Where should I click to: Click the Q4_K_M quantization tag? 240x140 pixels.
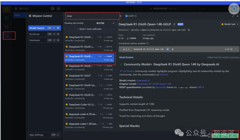(126, 49)
